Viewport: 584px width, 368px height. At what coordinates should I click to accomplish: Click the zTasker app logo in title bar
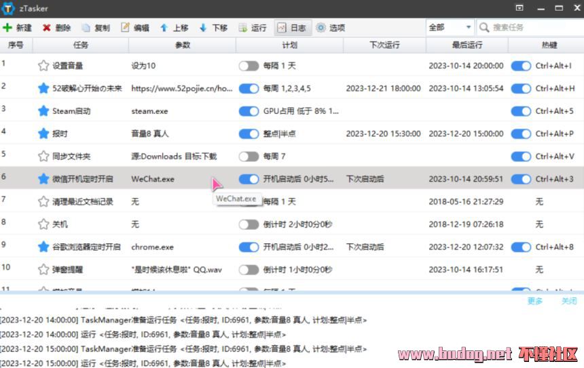(8, 8)
